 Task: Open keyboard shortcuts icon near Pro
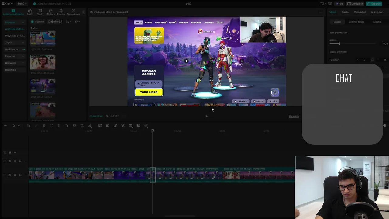329,4
